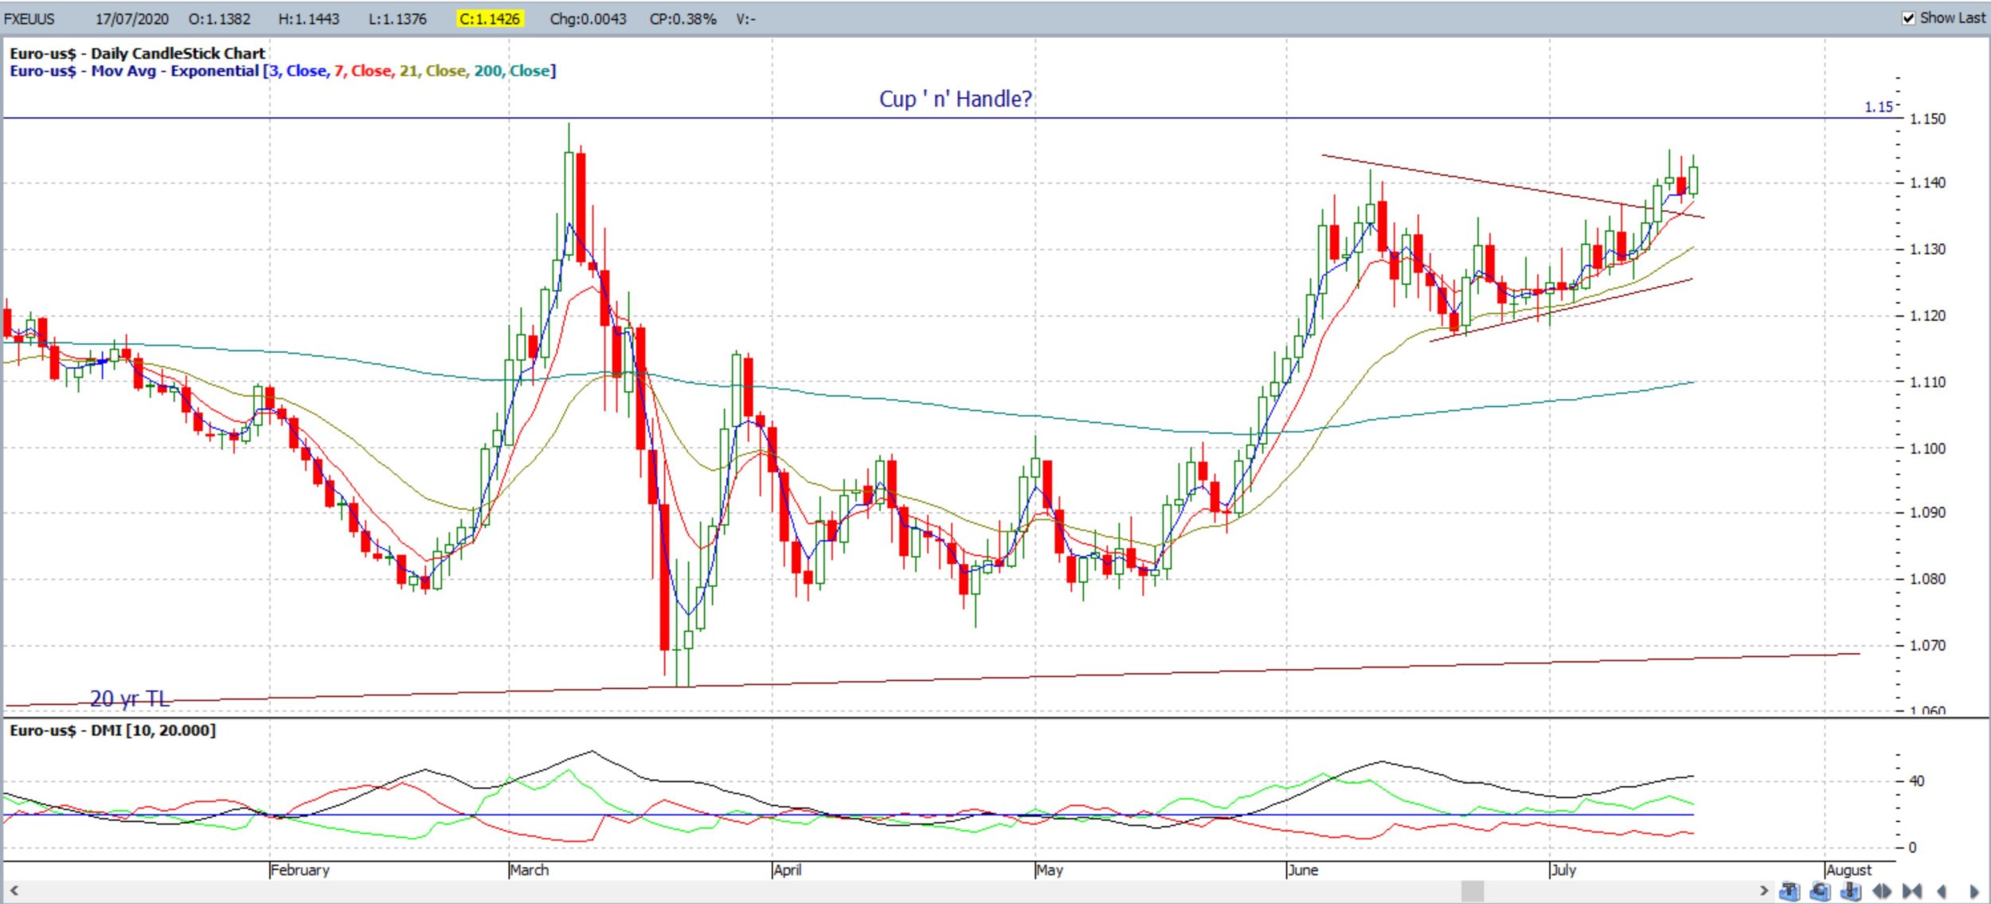Click the Daily CandleStick Chart title
Image resolution: width=1991 pixels, height=904 pixels.
point(137,53)
